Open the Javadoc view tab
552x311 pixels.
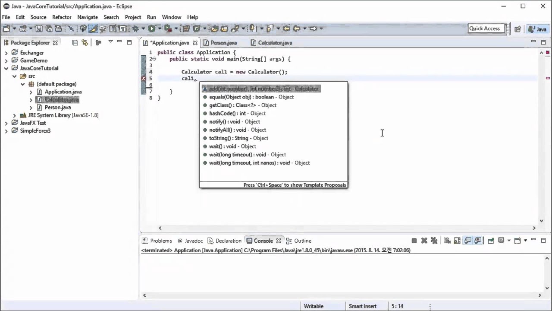click(x=190, y=241)
